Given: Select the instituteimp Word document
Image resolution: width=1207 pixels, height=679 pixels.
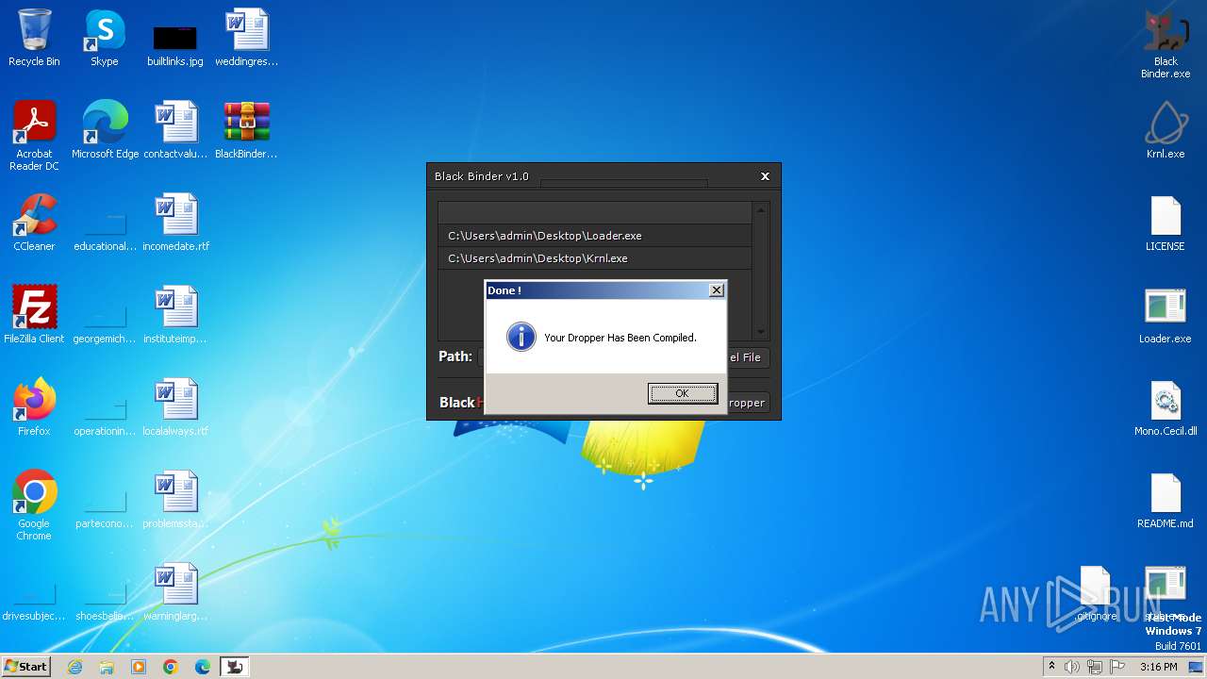Looking at the screenshot, I should 175,315.
